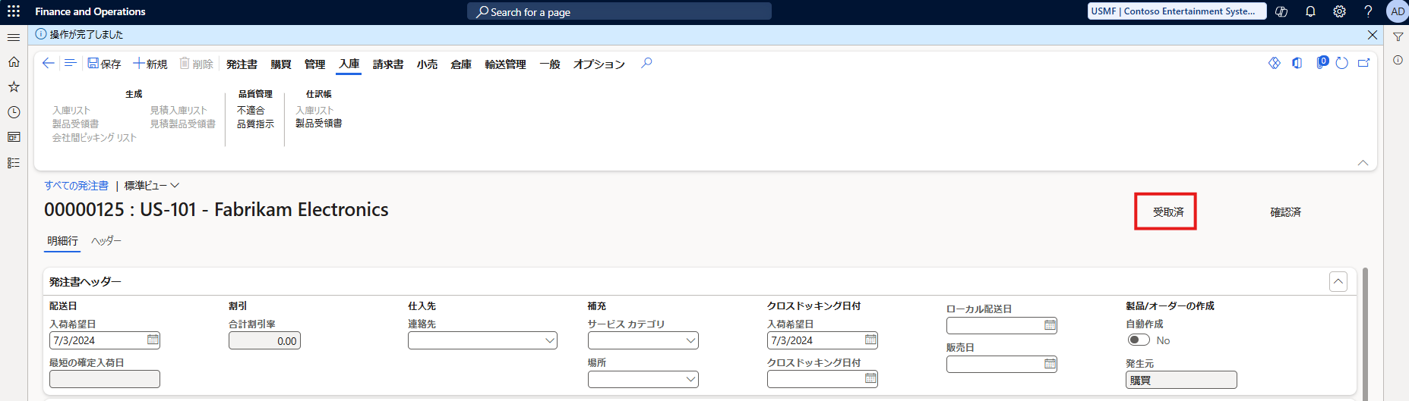
Task: Open the 輸送管理 ribbon tab
Action: click(x=505, y=64)
